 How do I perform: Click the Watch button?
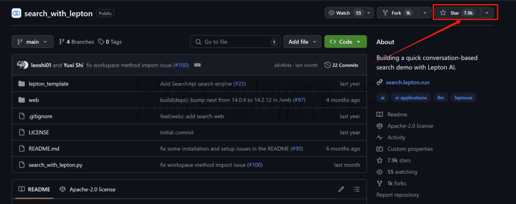(345, 13)
